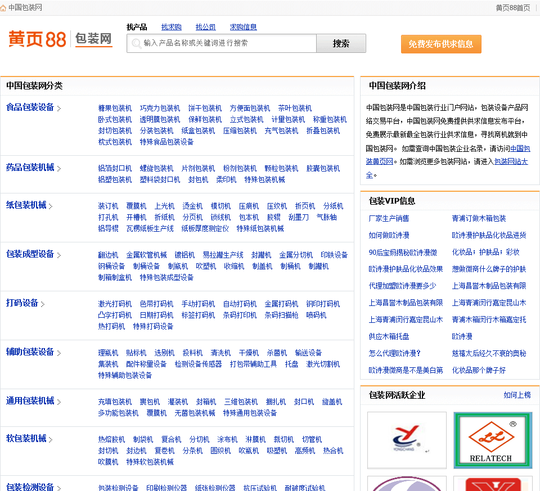Open the 喷码机 link
The image size is (540, 491).
tap(316, 316)
